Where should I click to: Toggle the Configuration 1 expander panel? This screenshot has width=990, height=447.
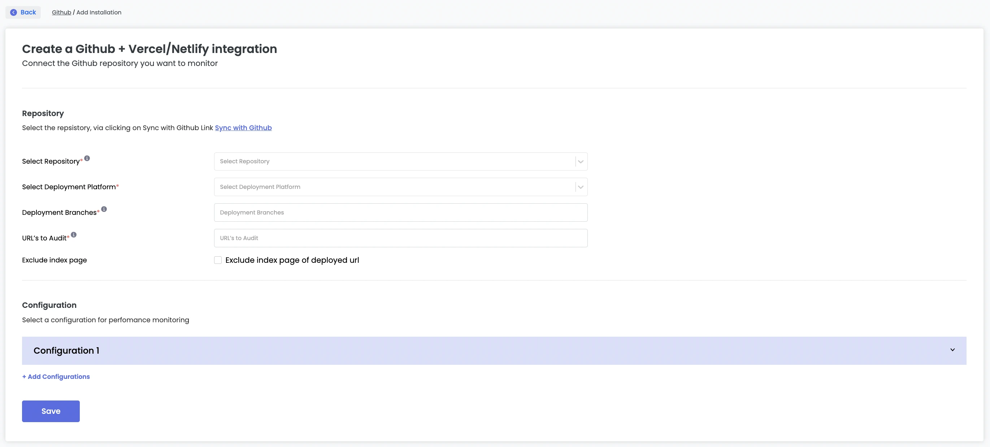pos(952,350)
